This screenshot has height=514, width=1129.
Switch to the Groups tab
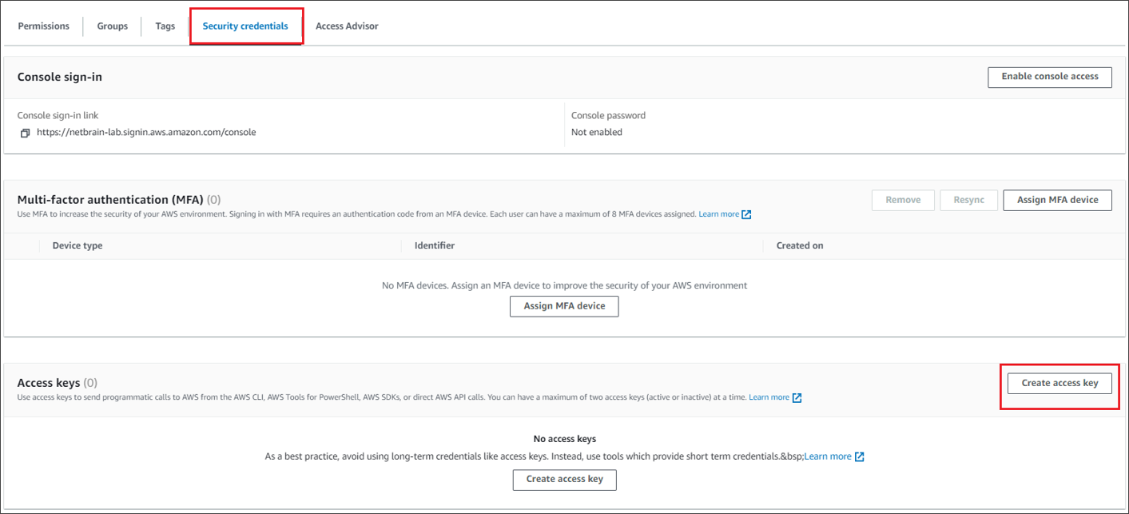113,26
